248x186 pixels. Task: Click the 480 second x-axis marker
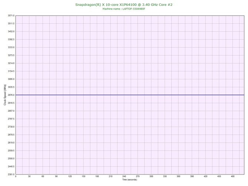click(233, 176)
